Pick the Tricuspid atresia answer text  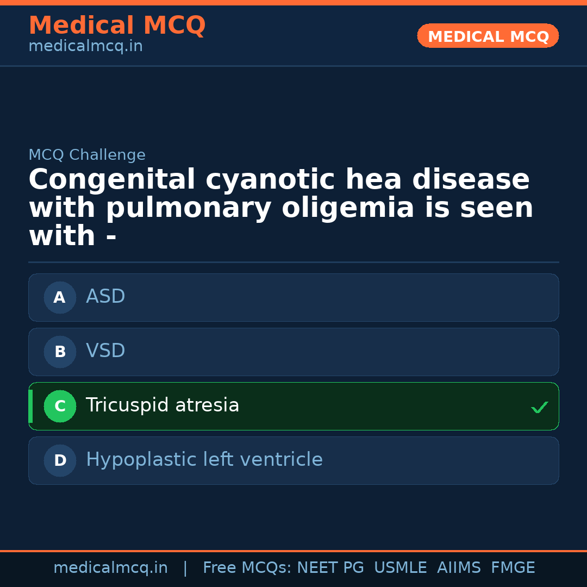pyautogui.click(x=163, y=405)
